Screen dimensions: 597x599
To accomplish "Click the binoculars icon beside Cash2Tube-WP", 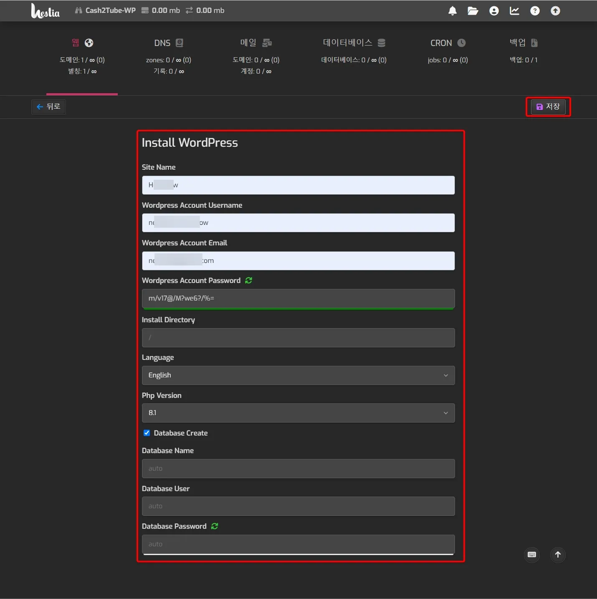I will 78,10.
